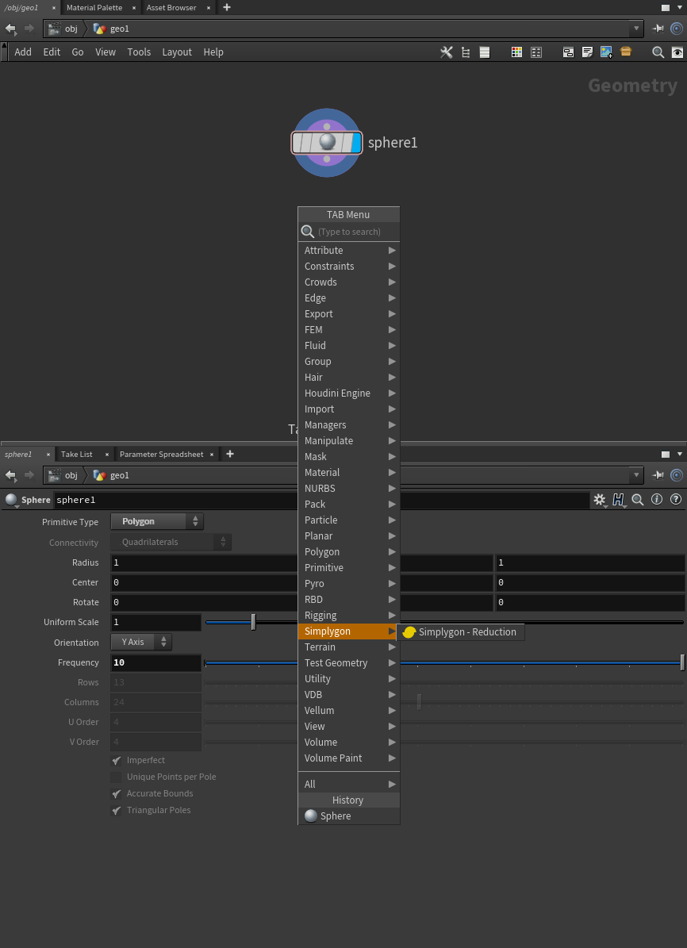Click the info icon in the parameter pane
The image size is (687, 948).
click(655, 500)
